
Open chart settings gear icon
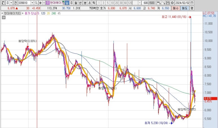tap(172, 3)
